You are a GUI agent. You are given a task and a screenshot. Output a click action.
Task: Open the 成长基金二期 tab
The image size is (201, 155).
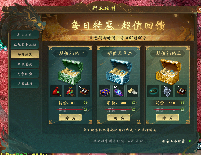click(25, 45)
